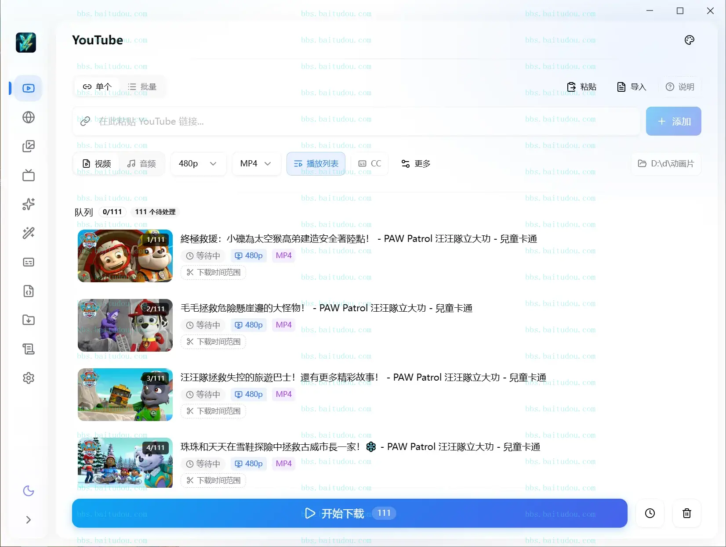Toggle the CC subtitles option
Screen dimensions: 726x547
click(x=370, y=164)
